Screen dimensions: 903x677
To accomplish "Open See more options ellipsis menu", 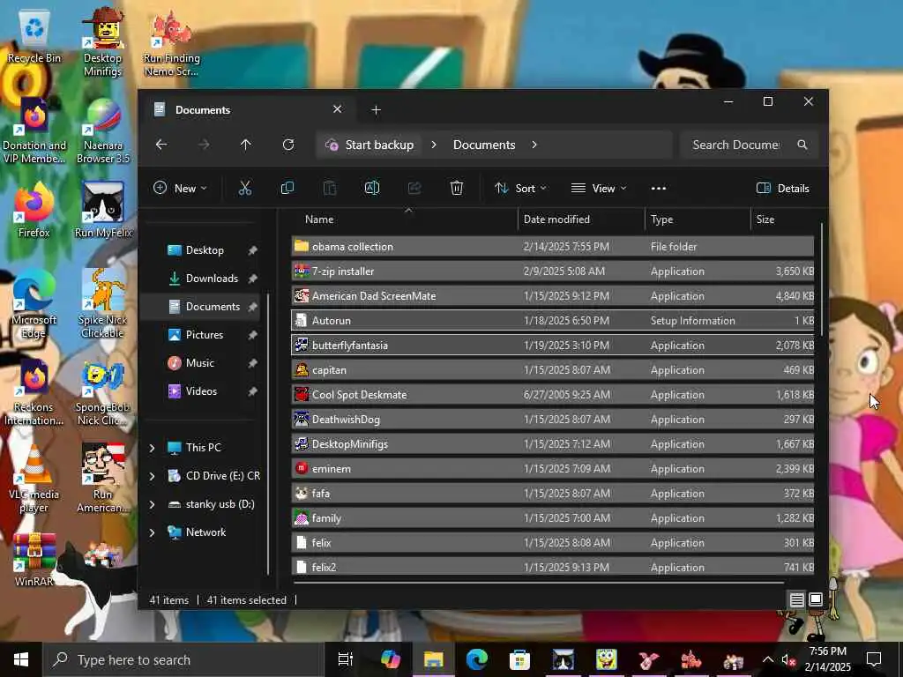I will (x=658, y=189).
